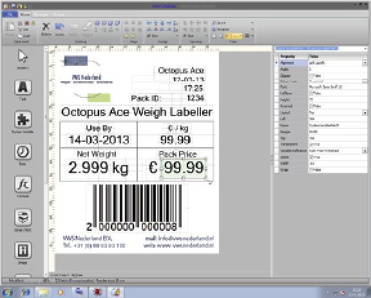Open the Zoom dropdown in ribbon

252,23
